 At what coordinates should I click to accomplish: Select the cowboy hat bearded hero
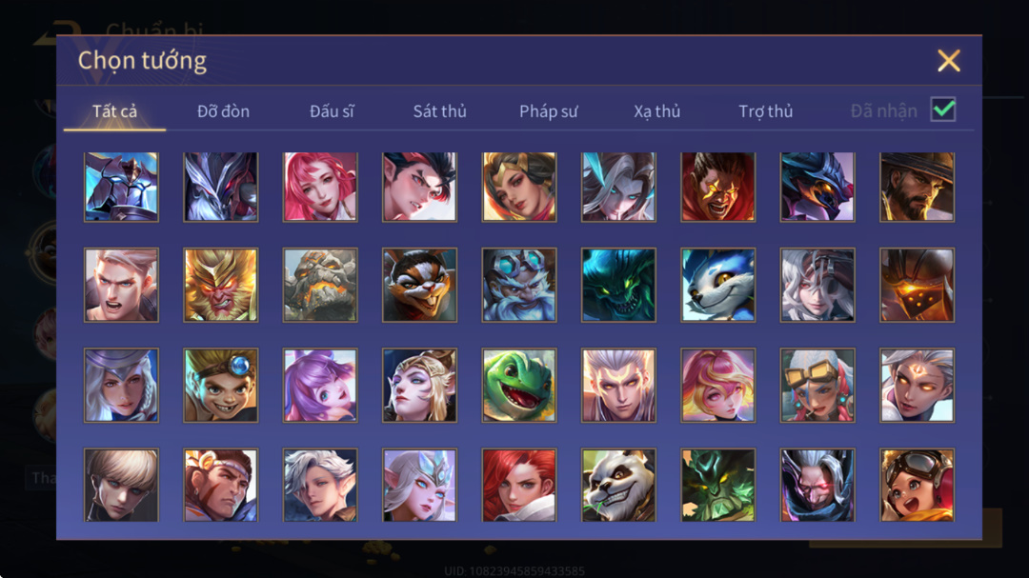pyautogui.click(x=917, y=187)
